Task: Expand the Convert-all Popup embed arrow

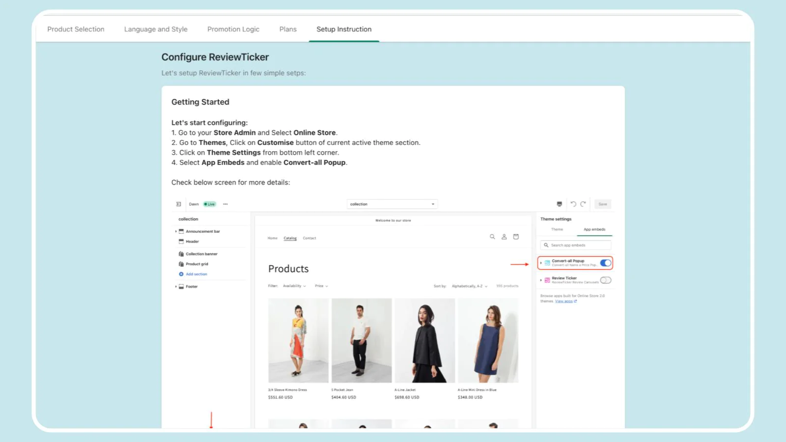Action: coord(541,263)
